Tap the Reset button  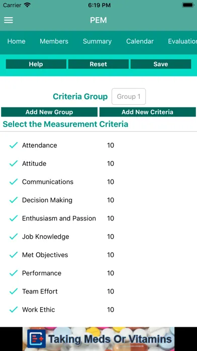98,64
